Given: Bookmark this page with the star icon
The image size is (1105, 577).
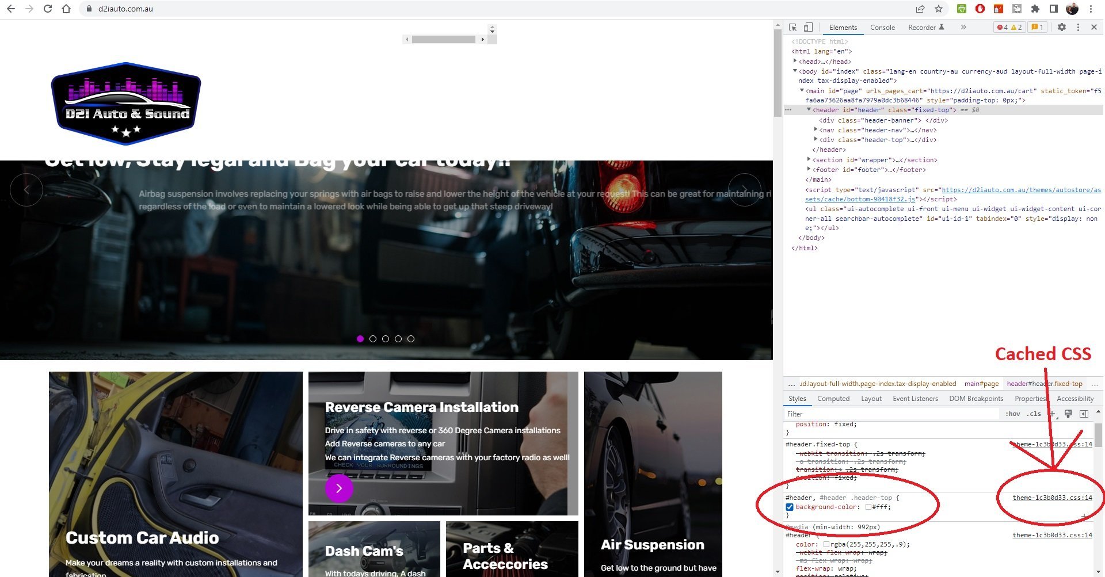Looking at the screenshot, I should pos(939,9).
